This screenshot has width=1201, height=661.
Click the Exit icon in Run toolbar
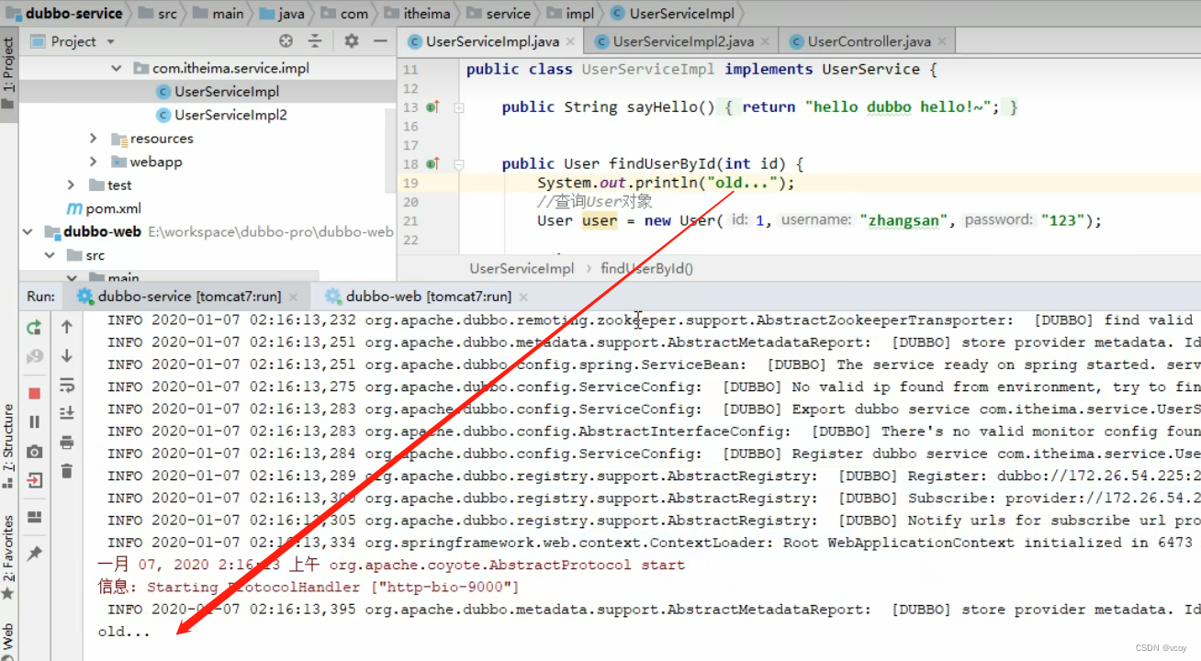point(34,479)
